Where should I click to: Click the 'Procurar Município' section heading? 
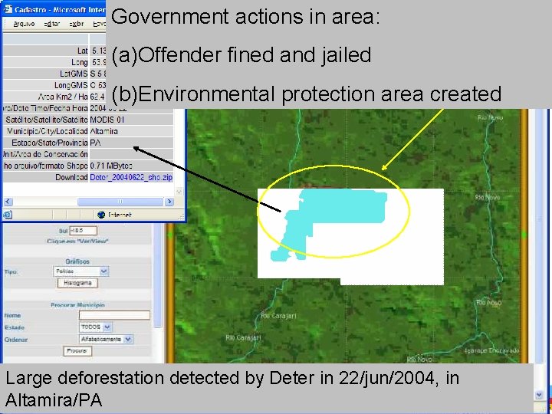coord(77,305)
